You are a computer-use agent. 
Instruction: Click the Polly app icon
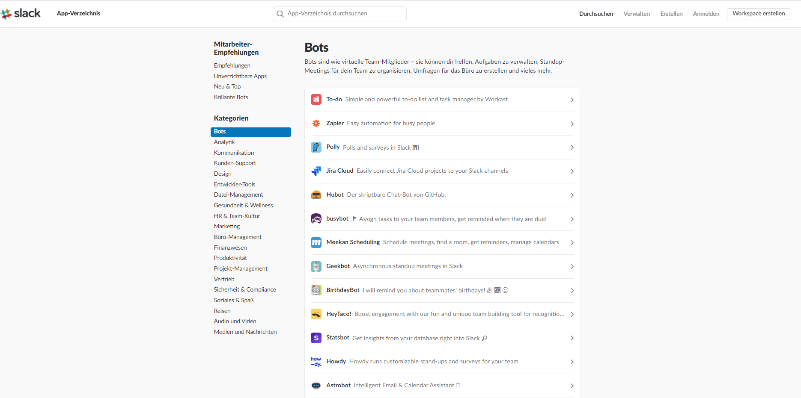(316, 147)
